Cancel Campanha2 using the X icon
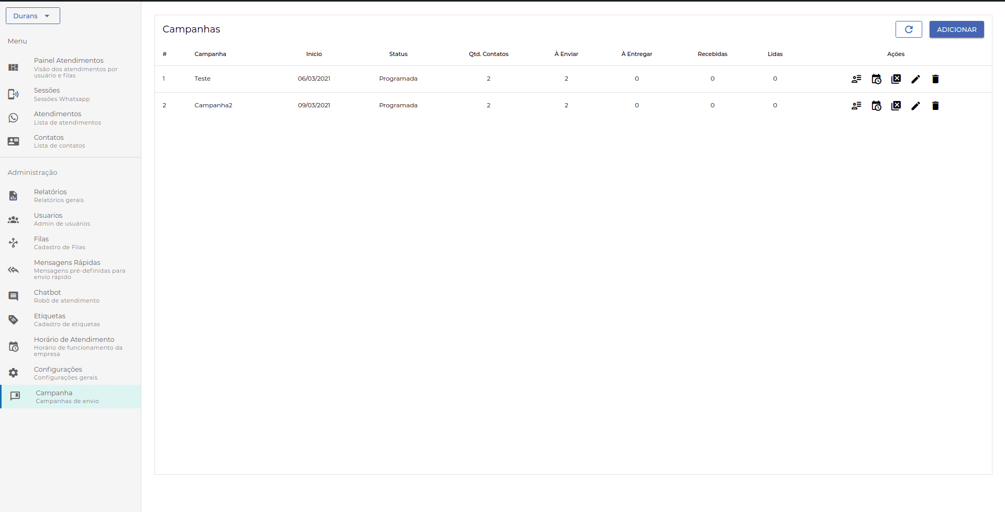The width and height of the screenshot is (1005, 512). click(x=896, y=106)
